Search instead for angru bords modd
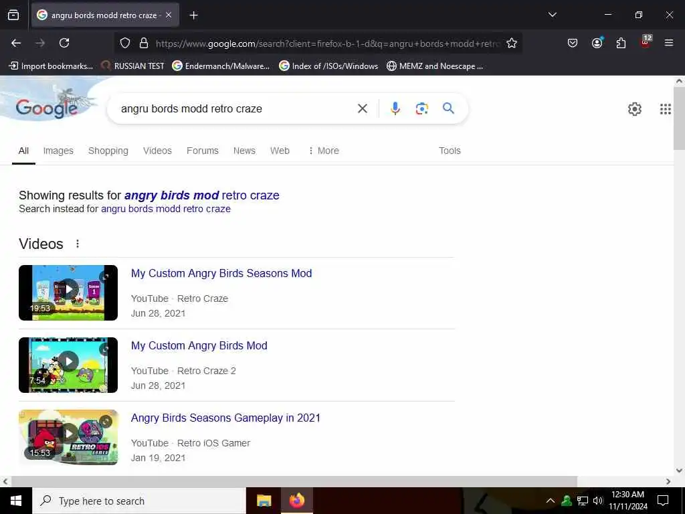This screenshot has width=685, height=514. pos(166,209)
